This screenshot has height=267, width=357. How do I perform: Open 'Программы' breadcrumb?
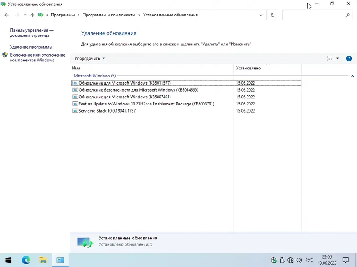coord(62,15)
